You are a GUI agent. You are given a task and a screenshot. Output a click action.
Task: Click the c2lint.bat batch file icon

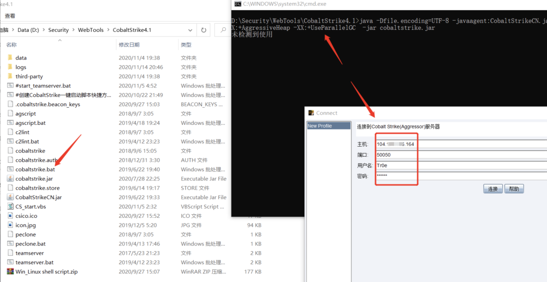coord(10,142)
